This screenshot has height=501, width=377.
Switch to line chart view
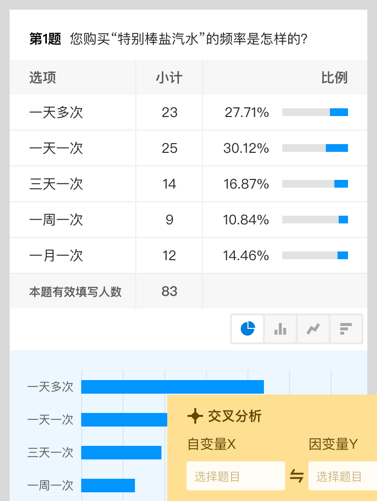coord(313,329)
